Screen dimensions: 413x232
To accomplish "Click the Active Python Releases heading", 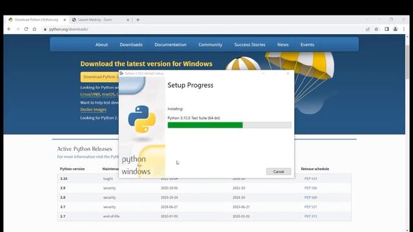I will 85,149.
